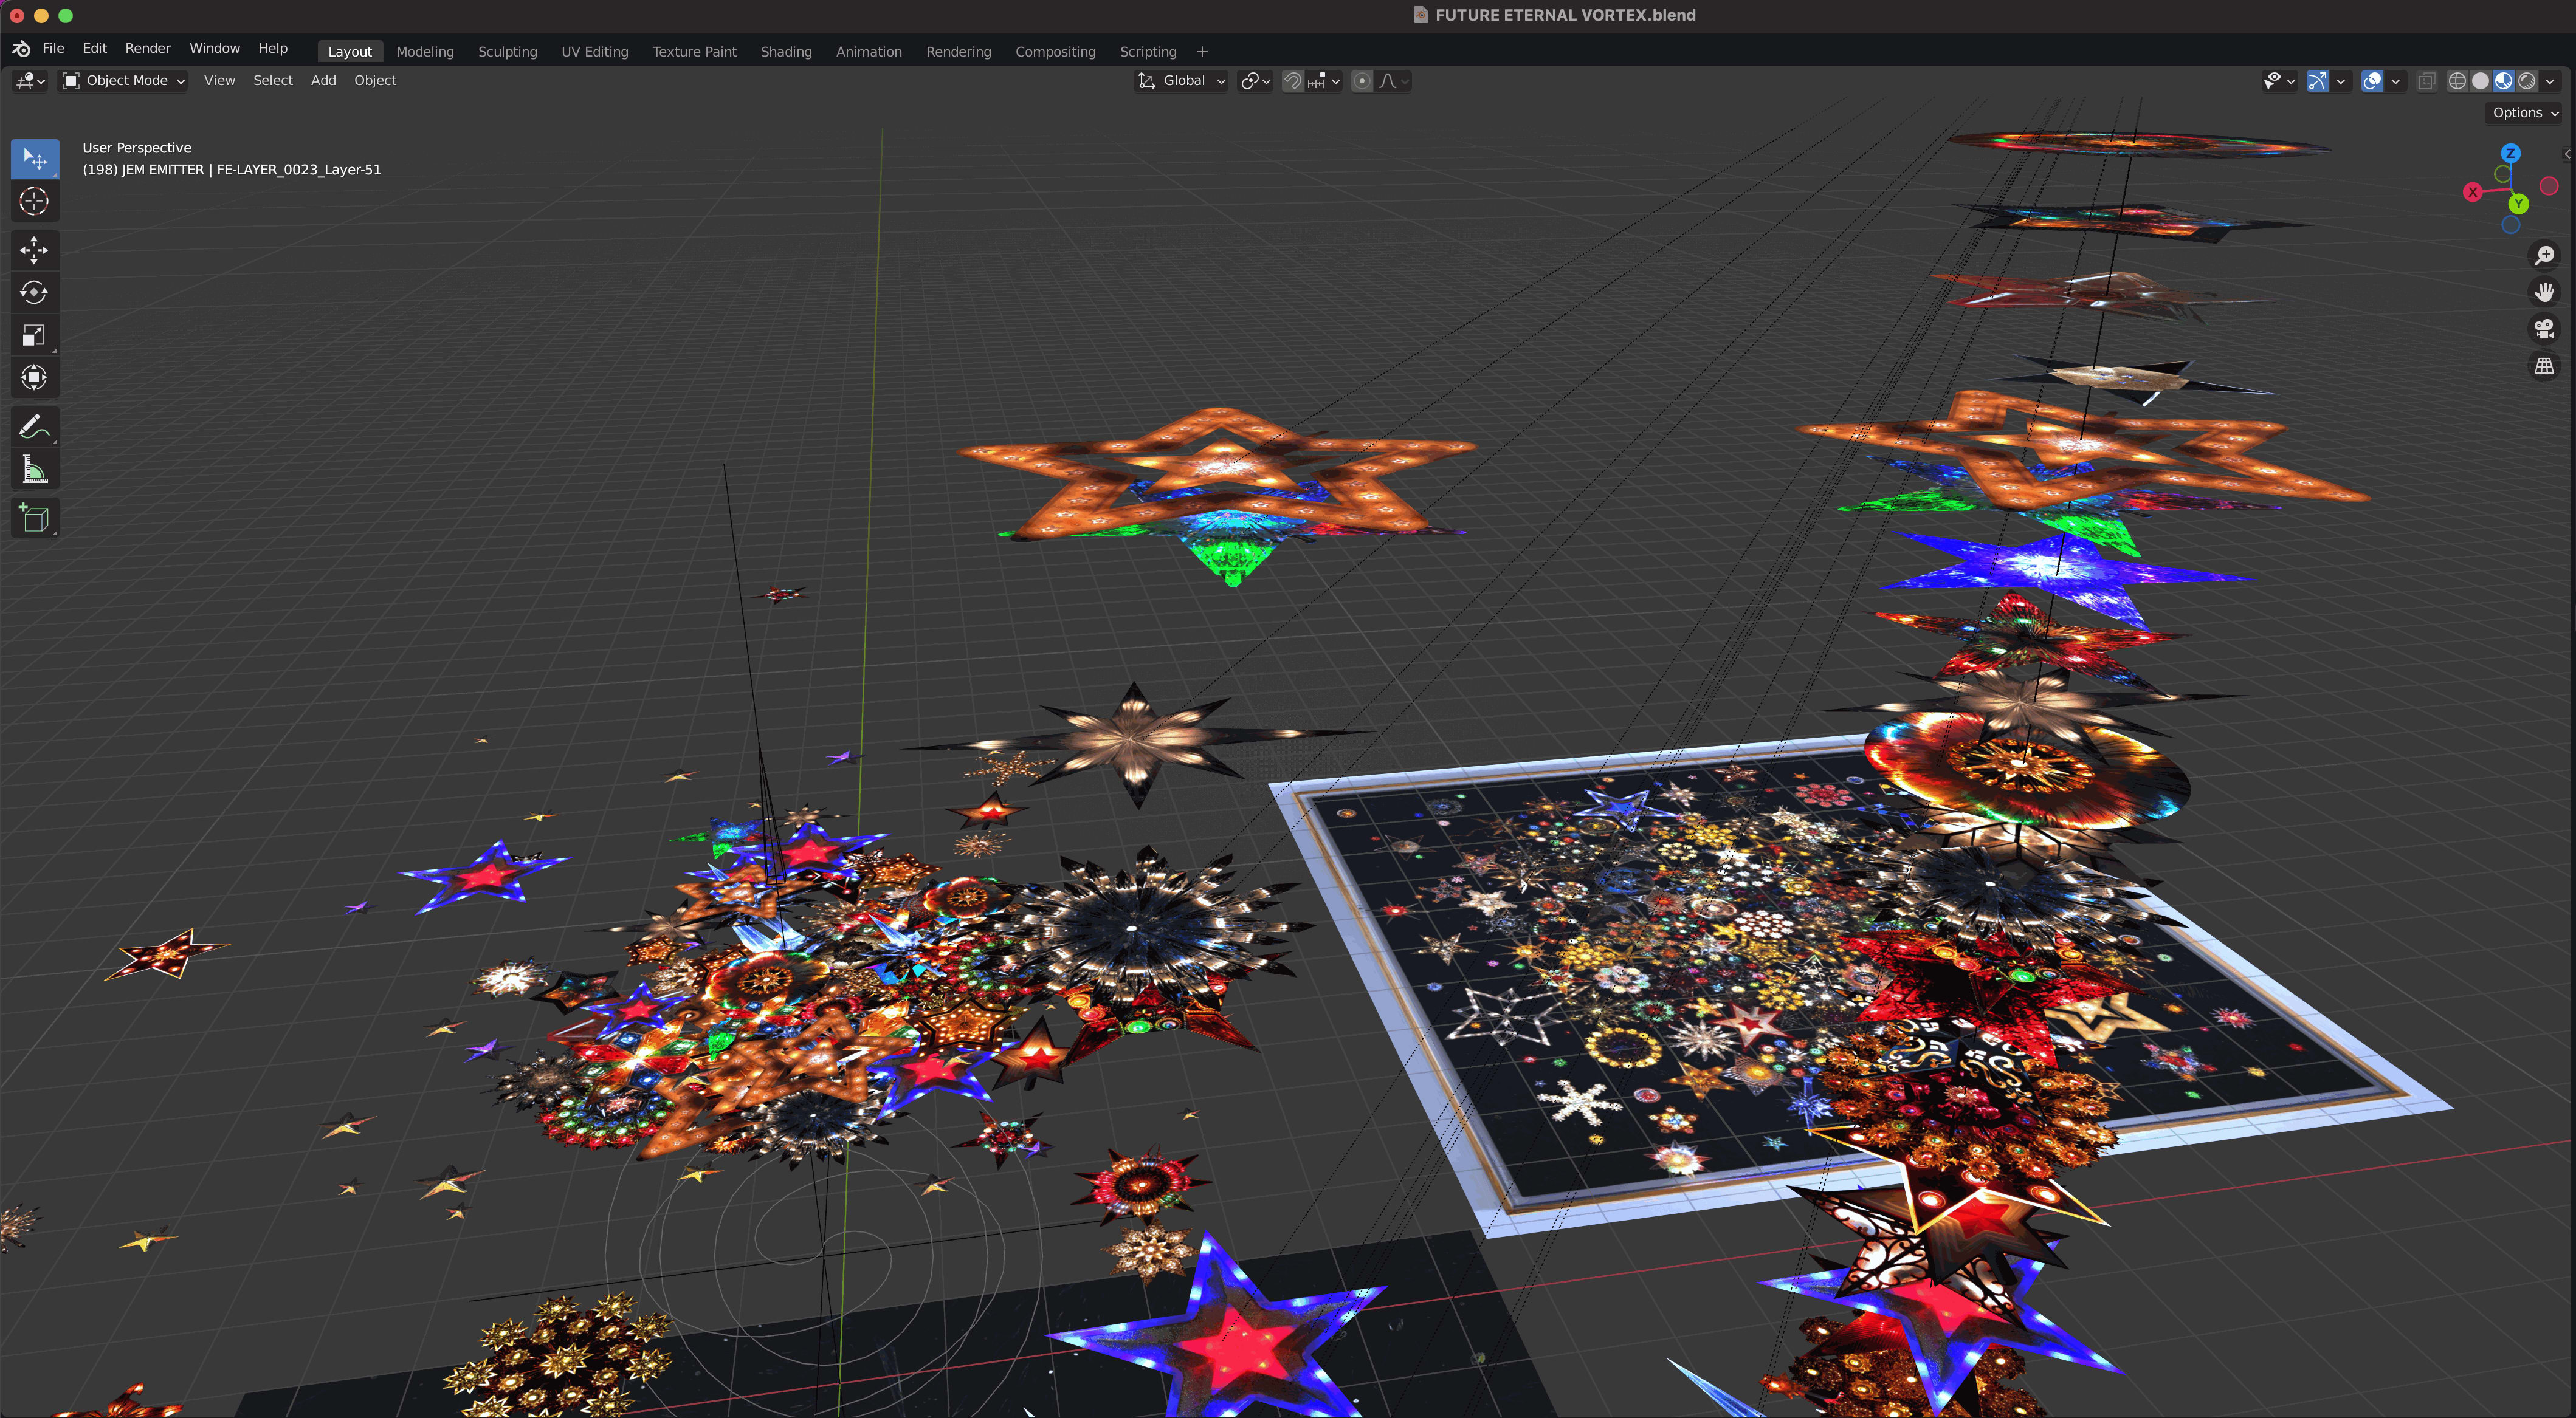Open the shading options dropdown arrow
Screen dimensions: 2576x1418
2550,81
